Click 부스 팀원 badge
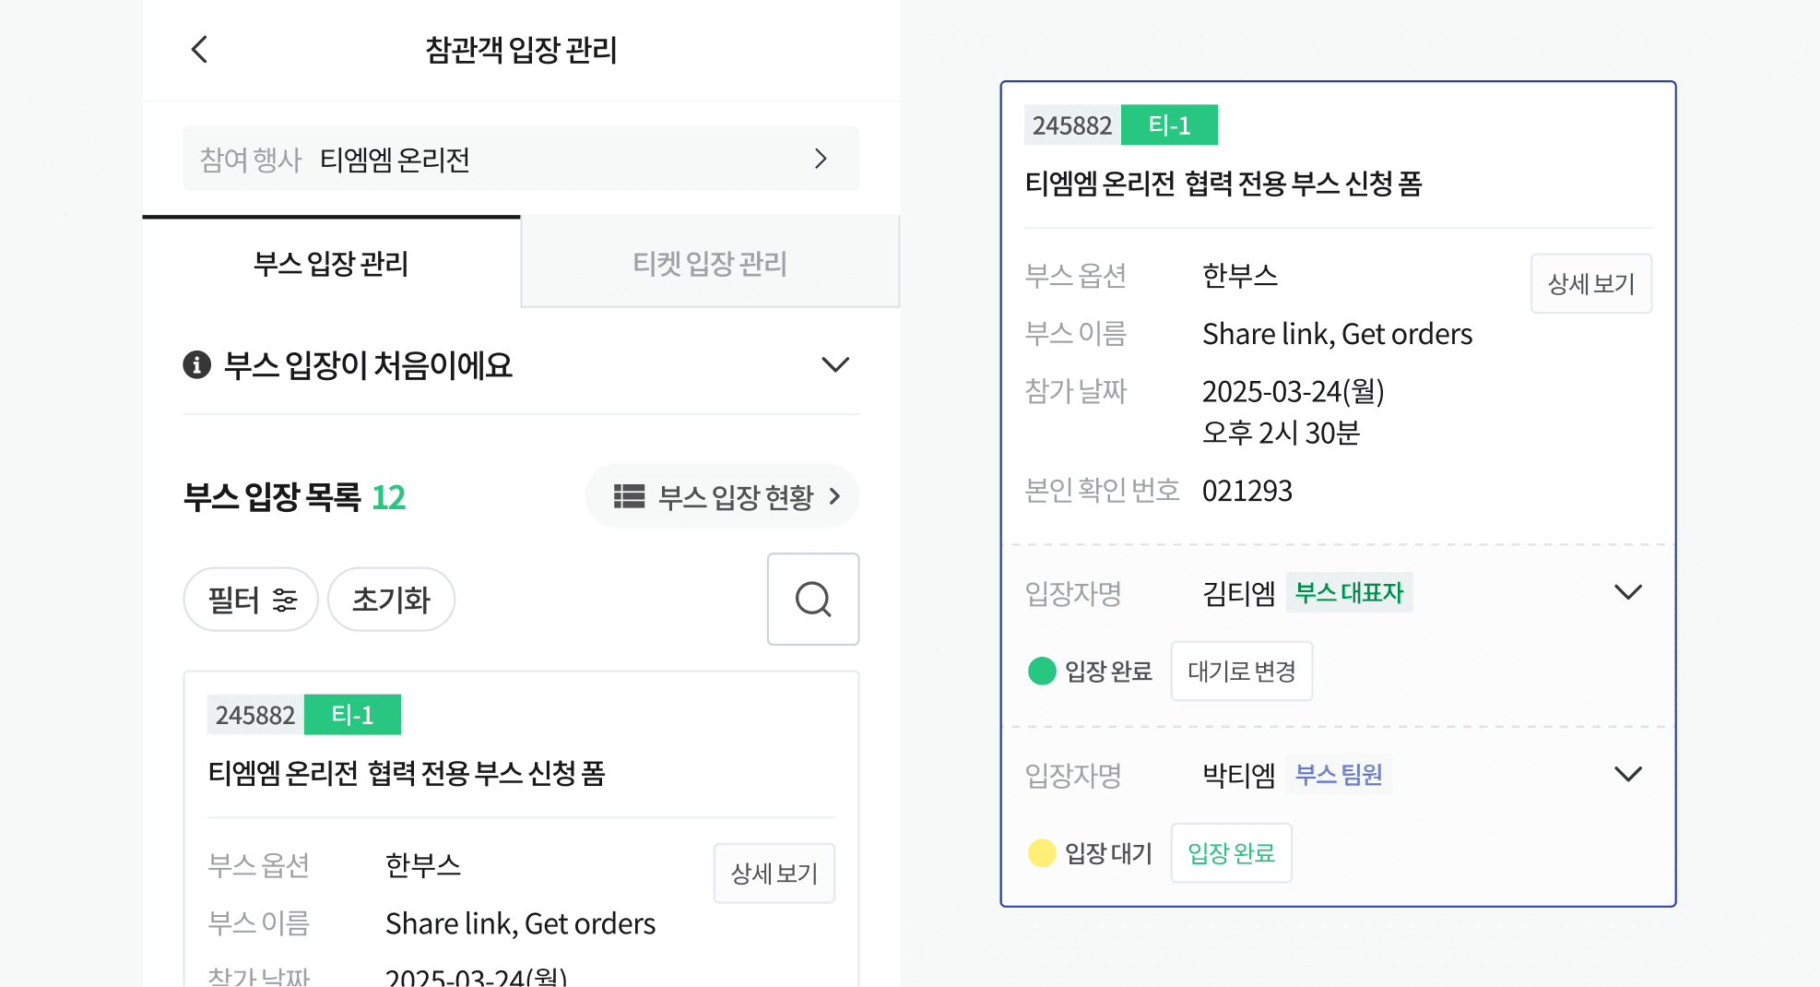Screen dimensions: 1820x987 1339,774
